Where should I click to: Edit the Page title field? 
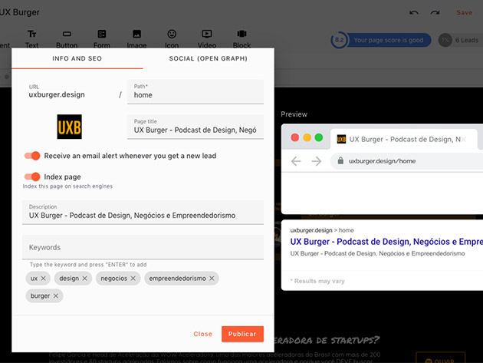(195, 127)
